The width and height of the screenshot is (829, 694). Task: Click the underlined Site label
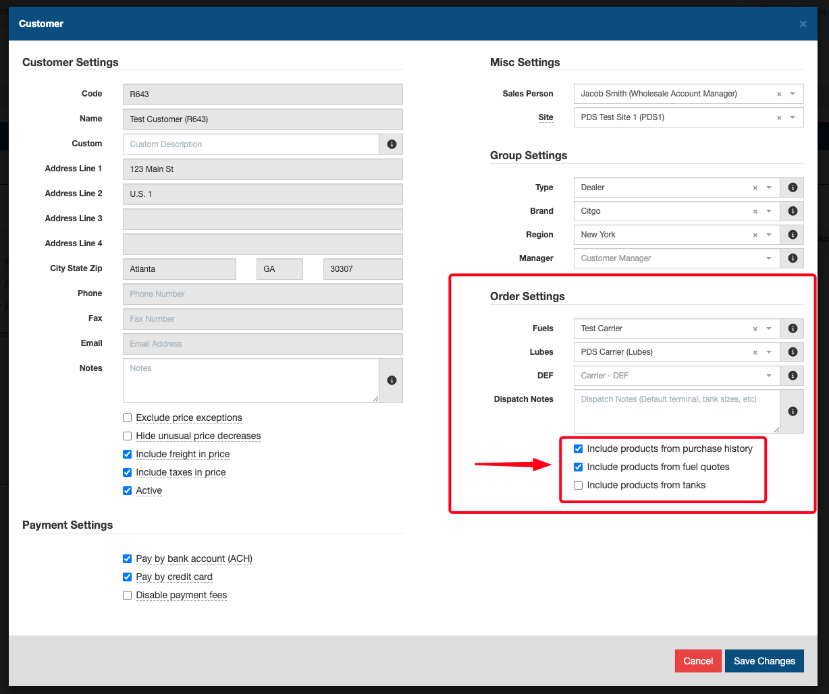coord(545,117)
